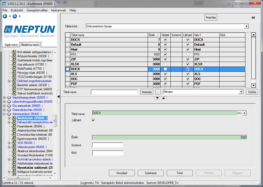Screen dimensions: 263x187
Task: Click the icon beside Diákhitel engedményezések
Action: [14, 81]
